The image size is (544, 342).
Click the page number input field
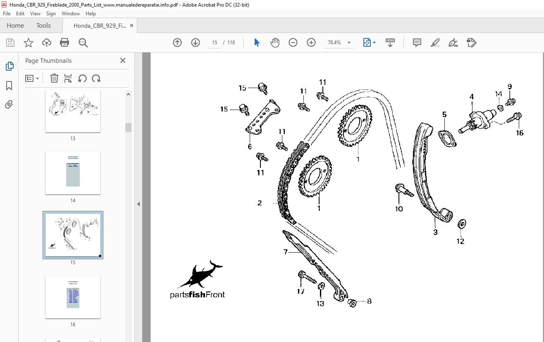[215, 43]
